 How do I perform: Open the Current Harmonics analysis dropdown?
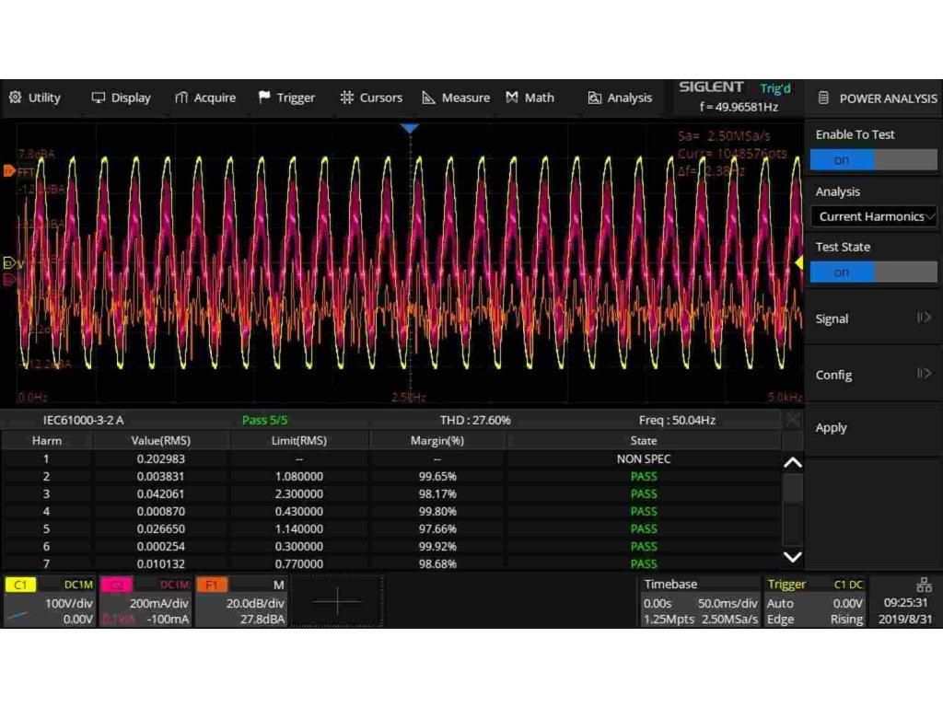873,217
